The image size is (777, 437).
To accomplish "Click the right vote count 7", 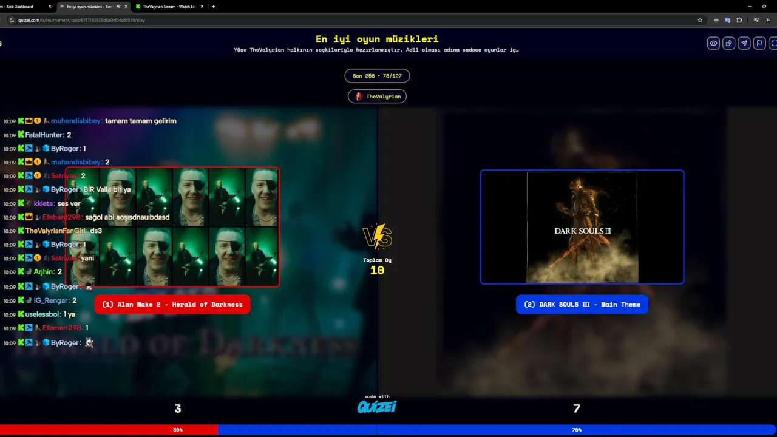I will click(577, 409).
